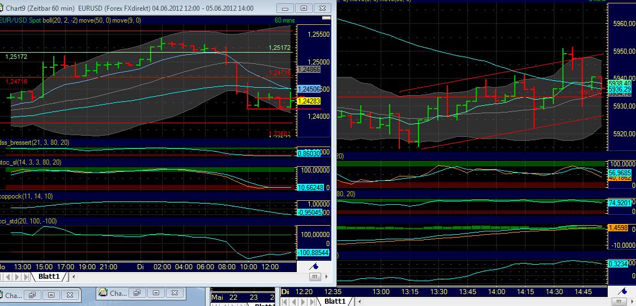Close the leftmost minimized Cha... window
The height and width of the screenshot is (306, 636).
70,295
